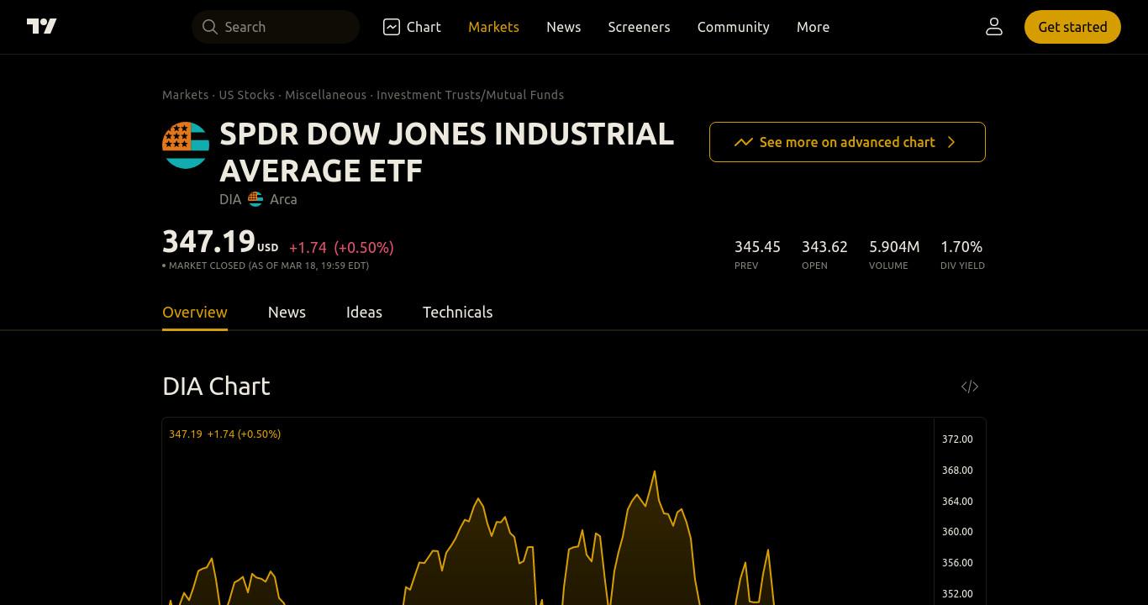Switch to the Technicals tab
The image size is (1148, 605).
(457, 312)
